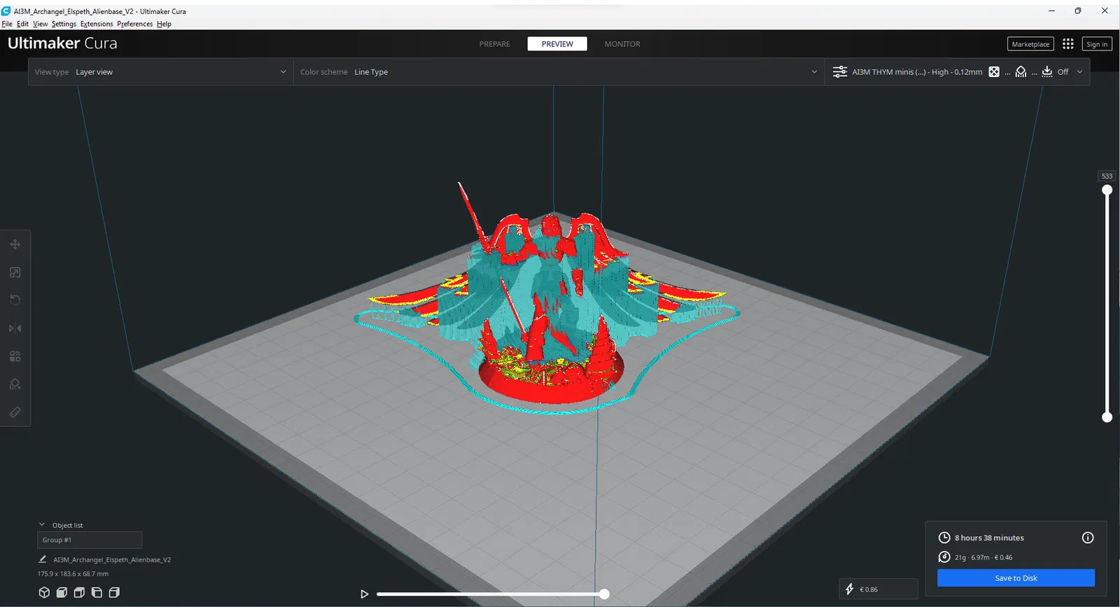Select the Mirror tool in the left toolbar
Screen dimensions: 1120x607
pos(15,328)
